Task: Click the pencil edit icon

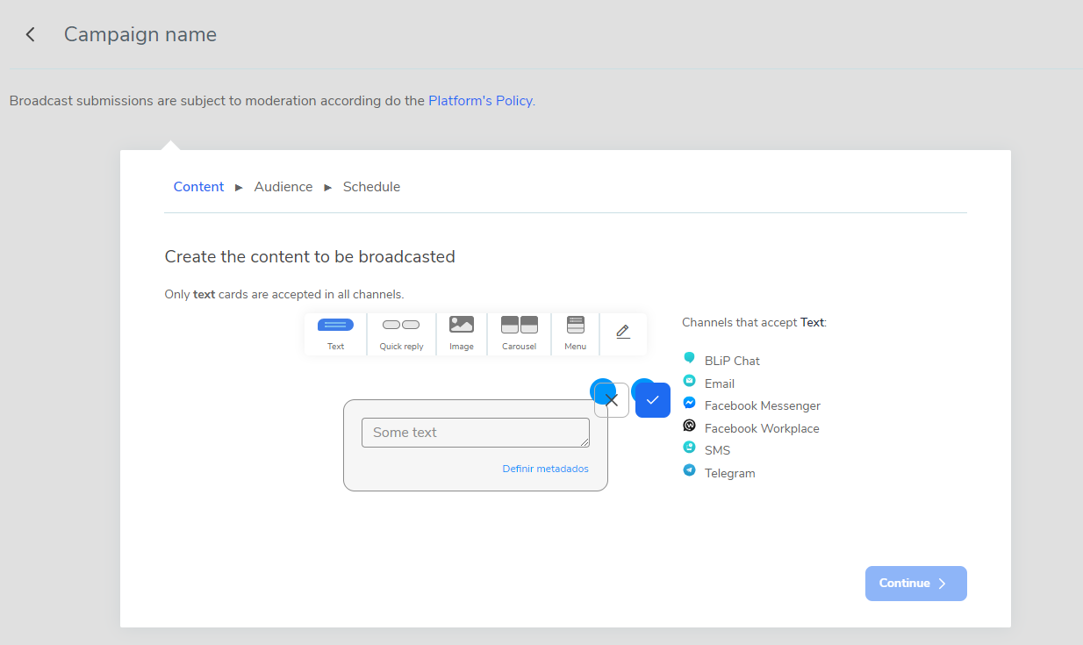Action: (x=623, y=333)
